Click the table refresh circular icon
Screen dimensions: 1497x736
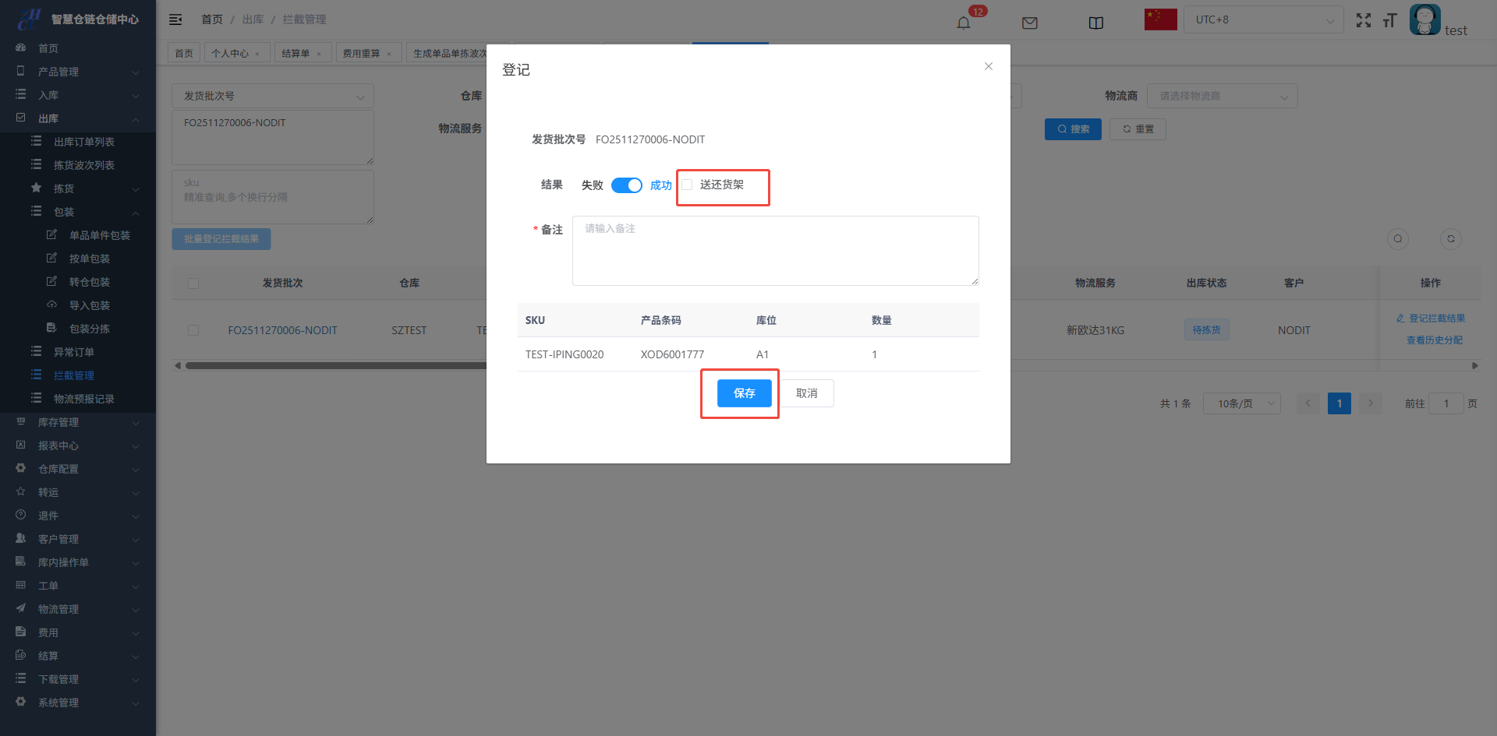coord(1450,239)
